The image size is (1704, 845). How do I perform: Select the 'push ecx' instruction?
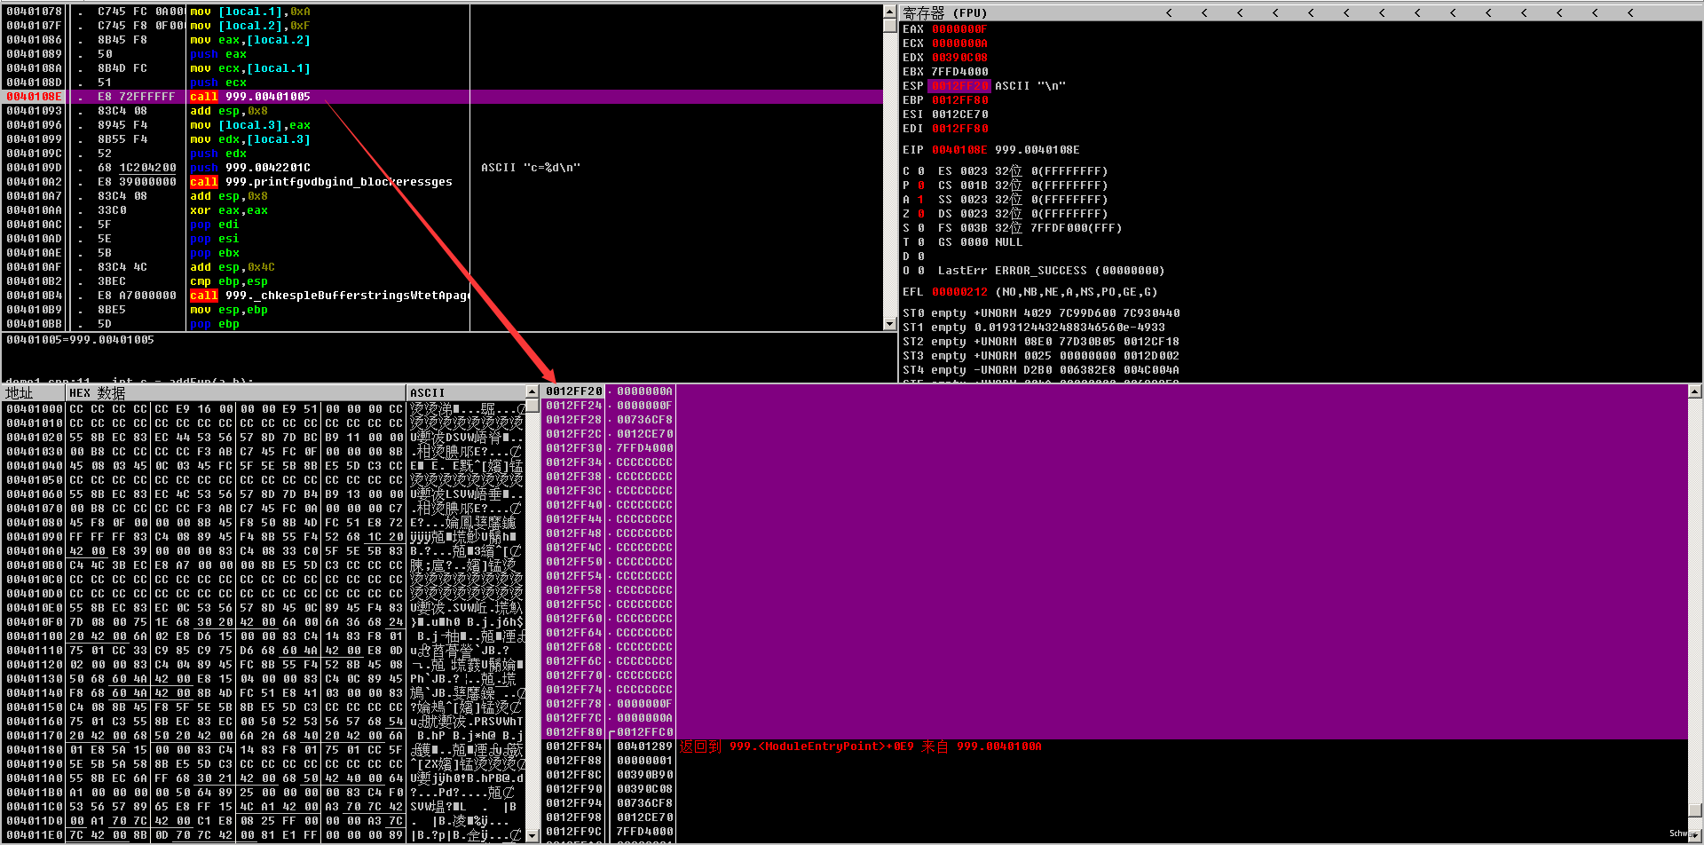[x=218, y=83]
